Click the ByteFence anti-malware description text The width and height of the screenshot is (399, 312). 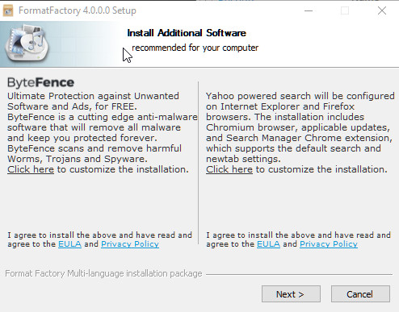tap(103, 127)
